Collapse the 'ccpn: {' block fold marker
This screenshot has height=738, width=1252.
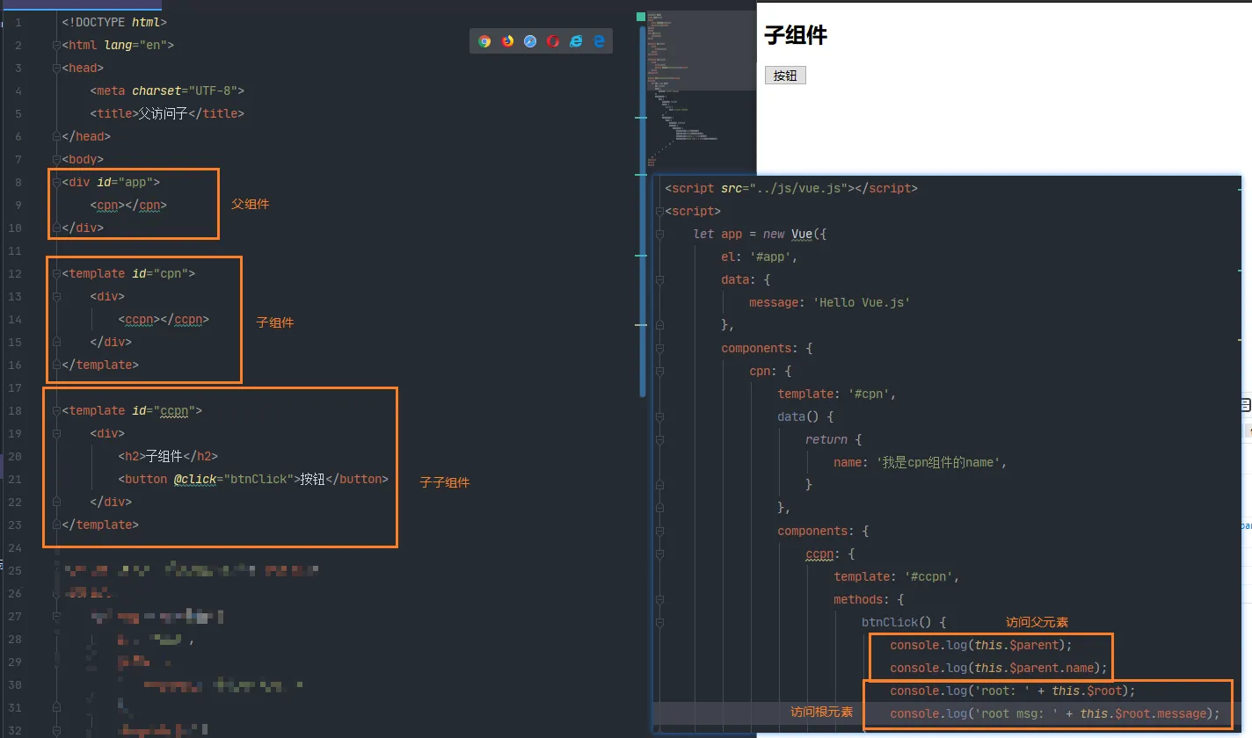point(659,553)
